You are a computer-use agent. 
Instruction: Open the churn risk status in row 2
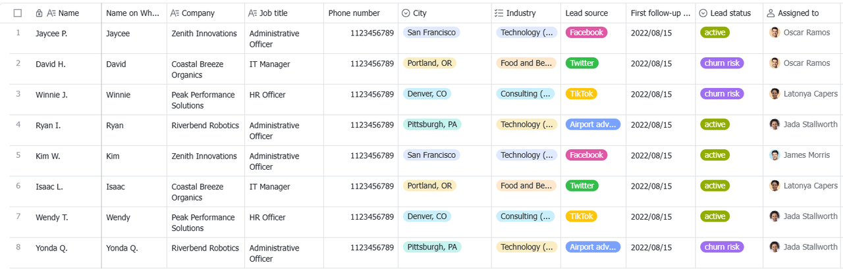pos(722,63)
